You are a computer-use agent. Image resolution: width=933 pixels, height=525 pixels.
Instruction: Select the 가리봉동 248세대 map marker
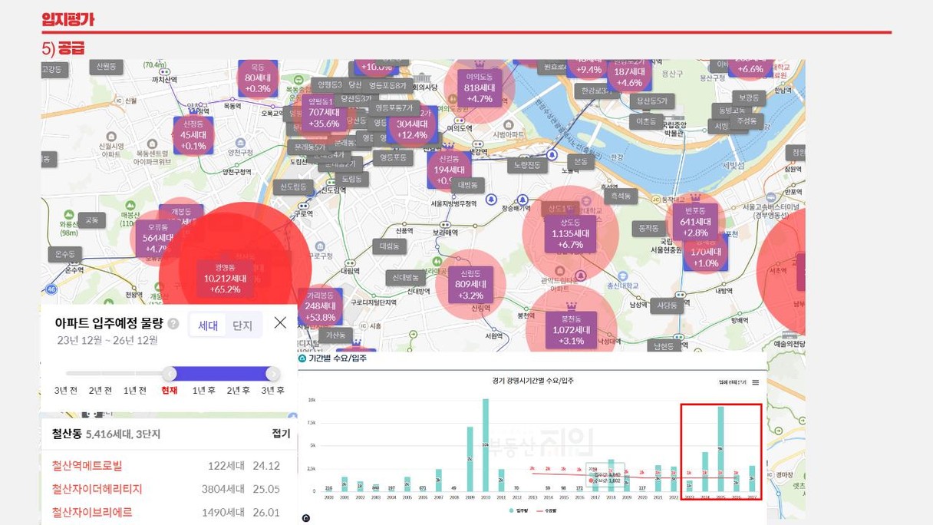(320, 305)
